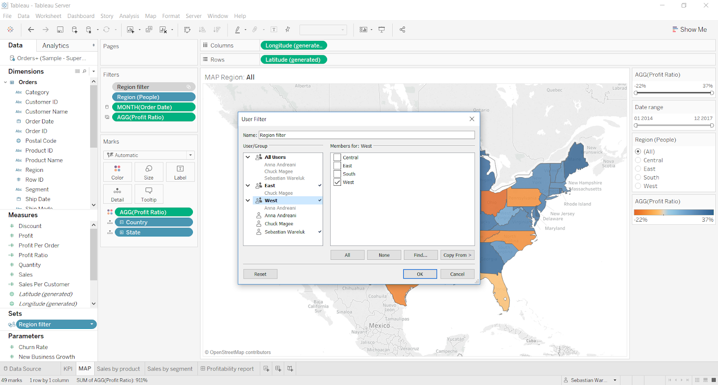Click the Swap rows and columns icon

(187, 30)
